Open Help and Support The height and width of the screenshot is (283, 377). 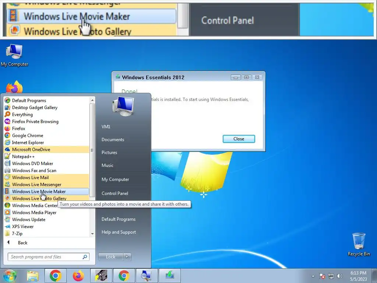[x=119, y=232]
